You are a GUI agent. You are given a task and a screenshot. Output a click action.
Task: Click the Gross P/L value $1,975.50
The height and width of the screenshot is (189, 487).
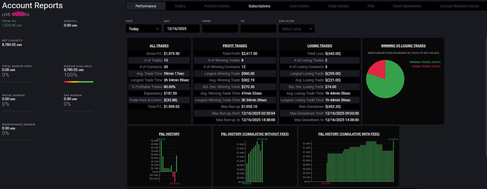[172, 54]
